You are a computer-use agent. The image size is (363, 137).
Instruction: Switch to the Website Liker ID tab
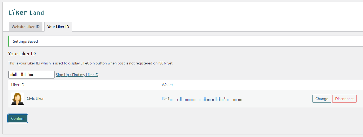pyautogui.click(x=26, y=27)
